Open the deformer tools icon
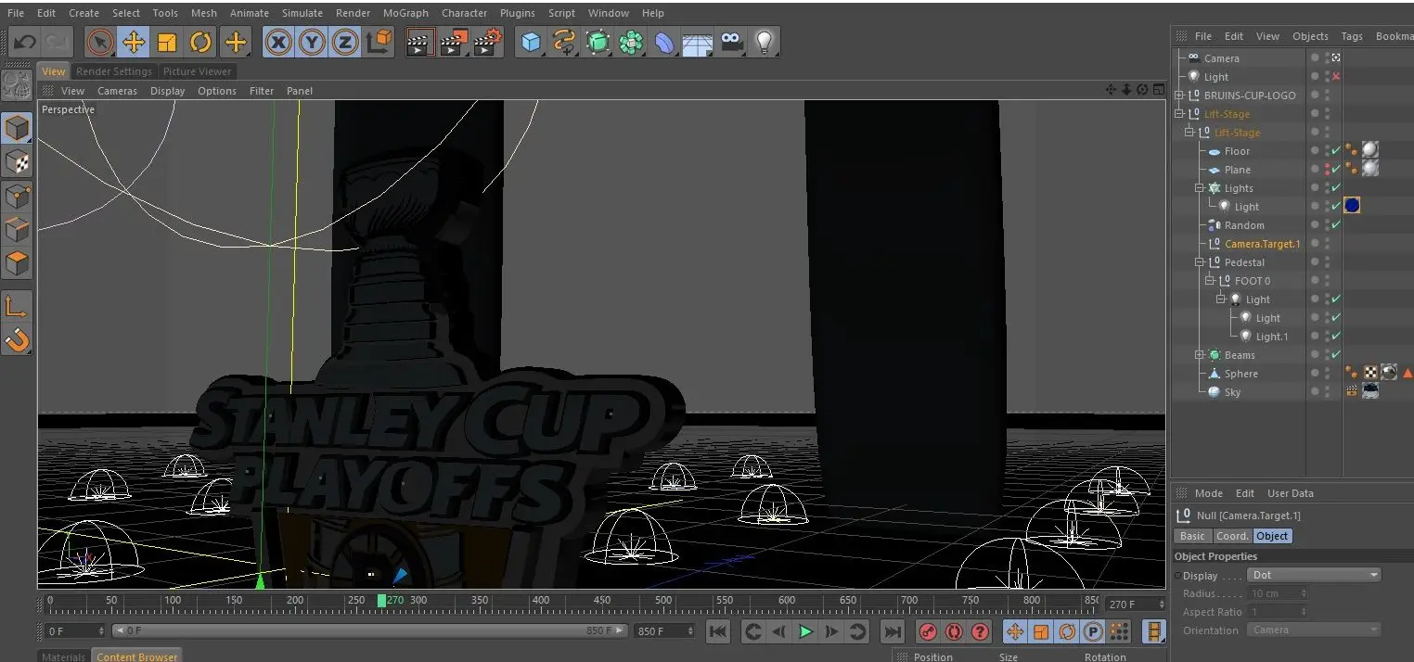Screen dimensions: 1414x662 coord(664,42)
